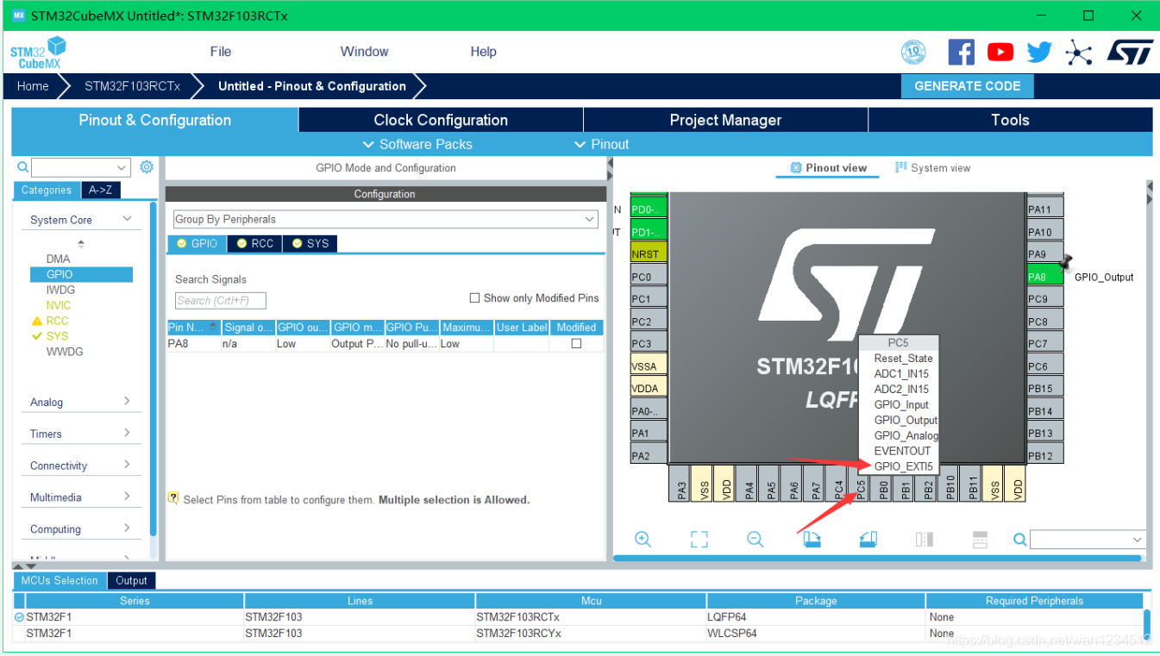Enable Show only Modified Pins
Image resolution: width=1160 pixels, height=656 pixels.
(474, 298)
